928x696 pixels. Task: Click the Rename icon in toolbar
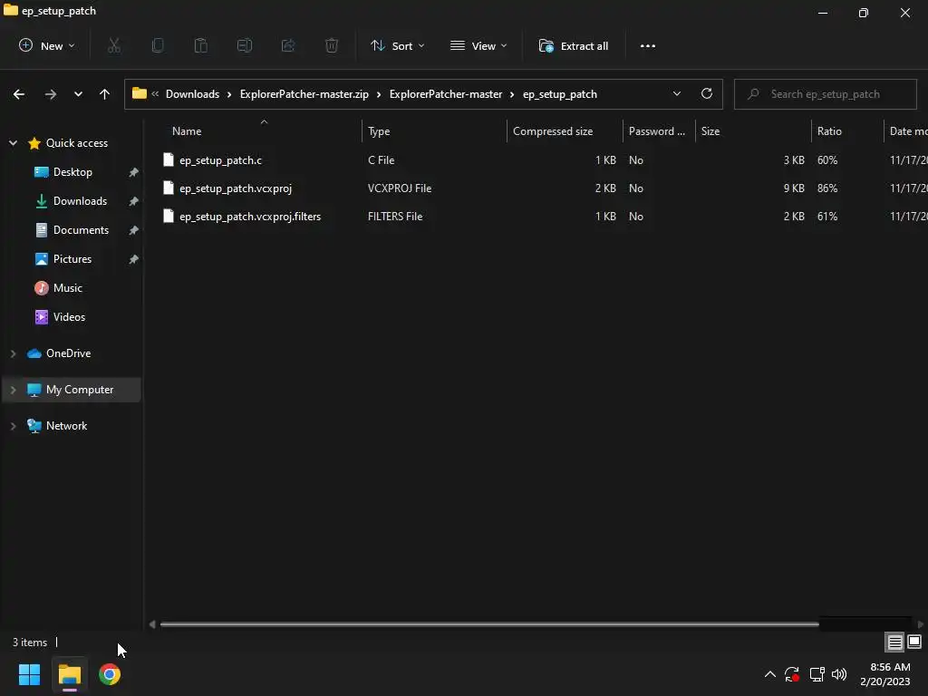tap(245, 45)
